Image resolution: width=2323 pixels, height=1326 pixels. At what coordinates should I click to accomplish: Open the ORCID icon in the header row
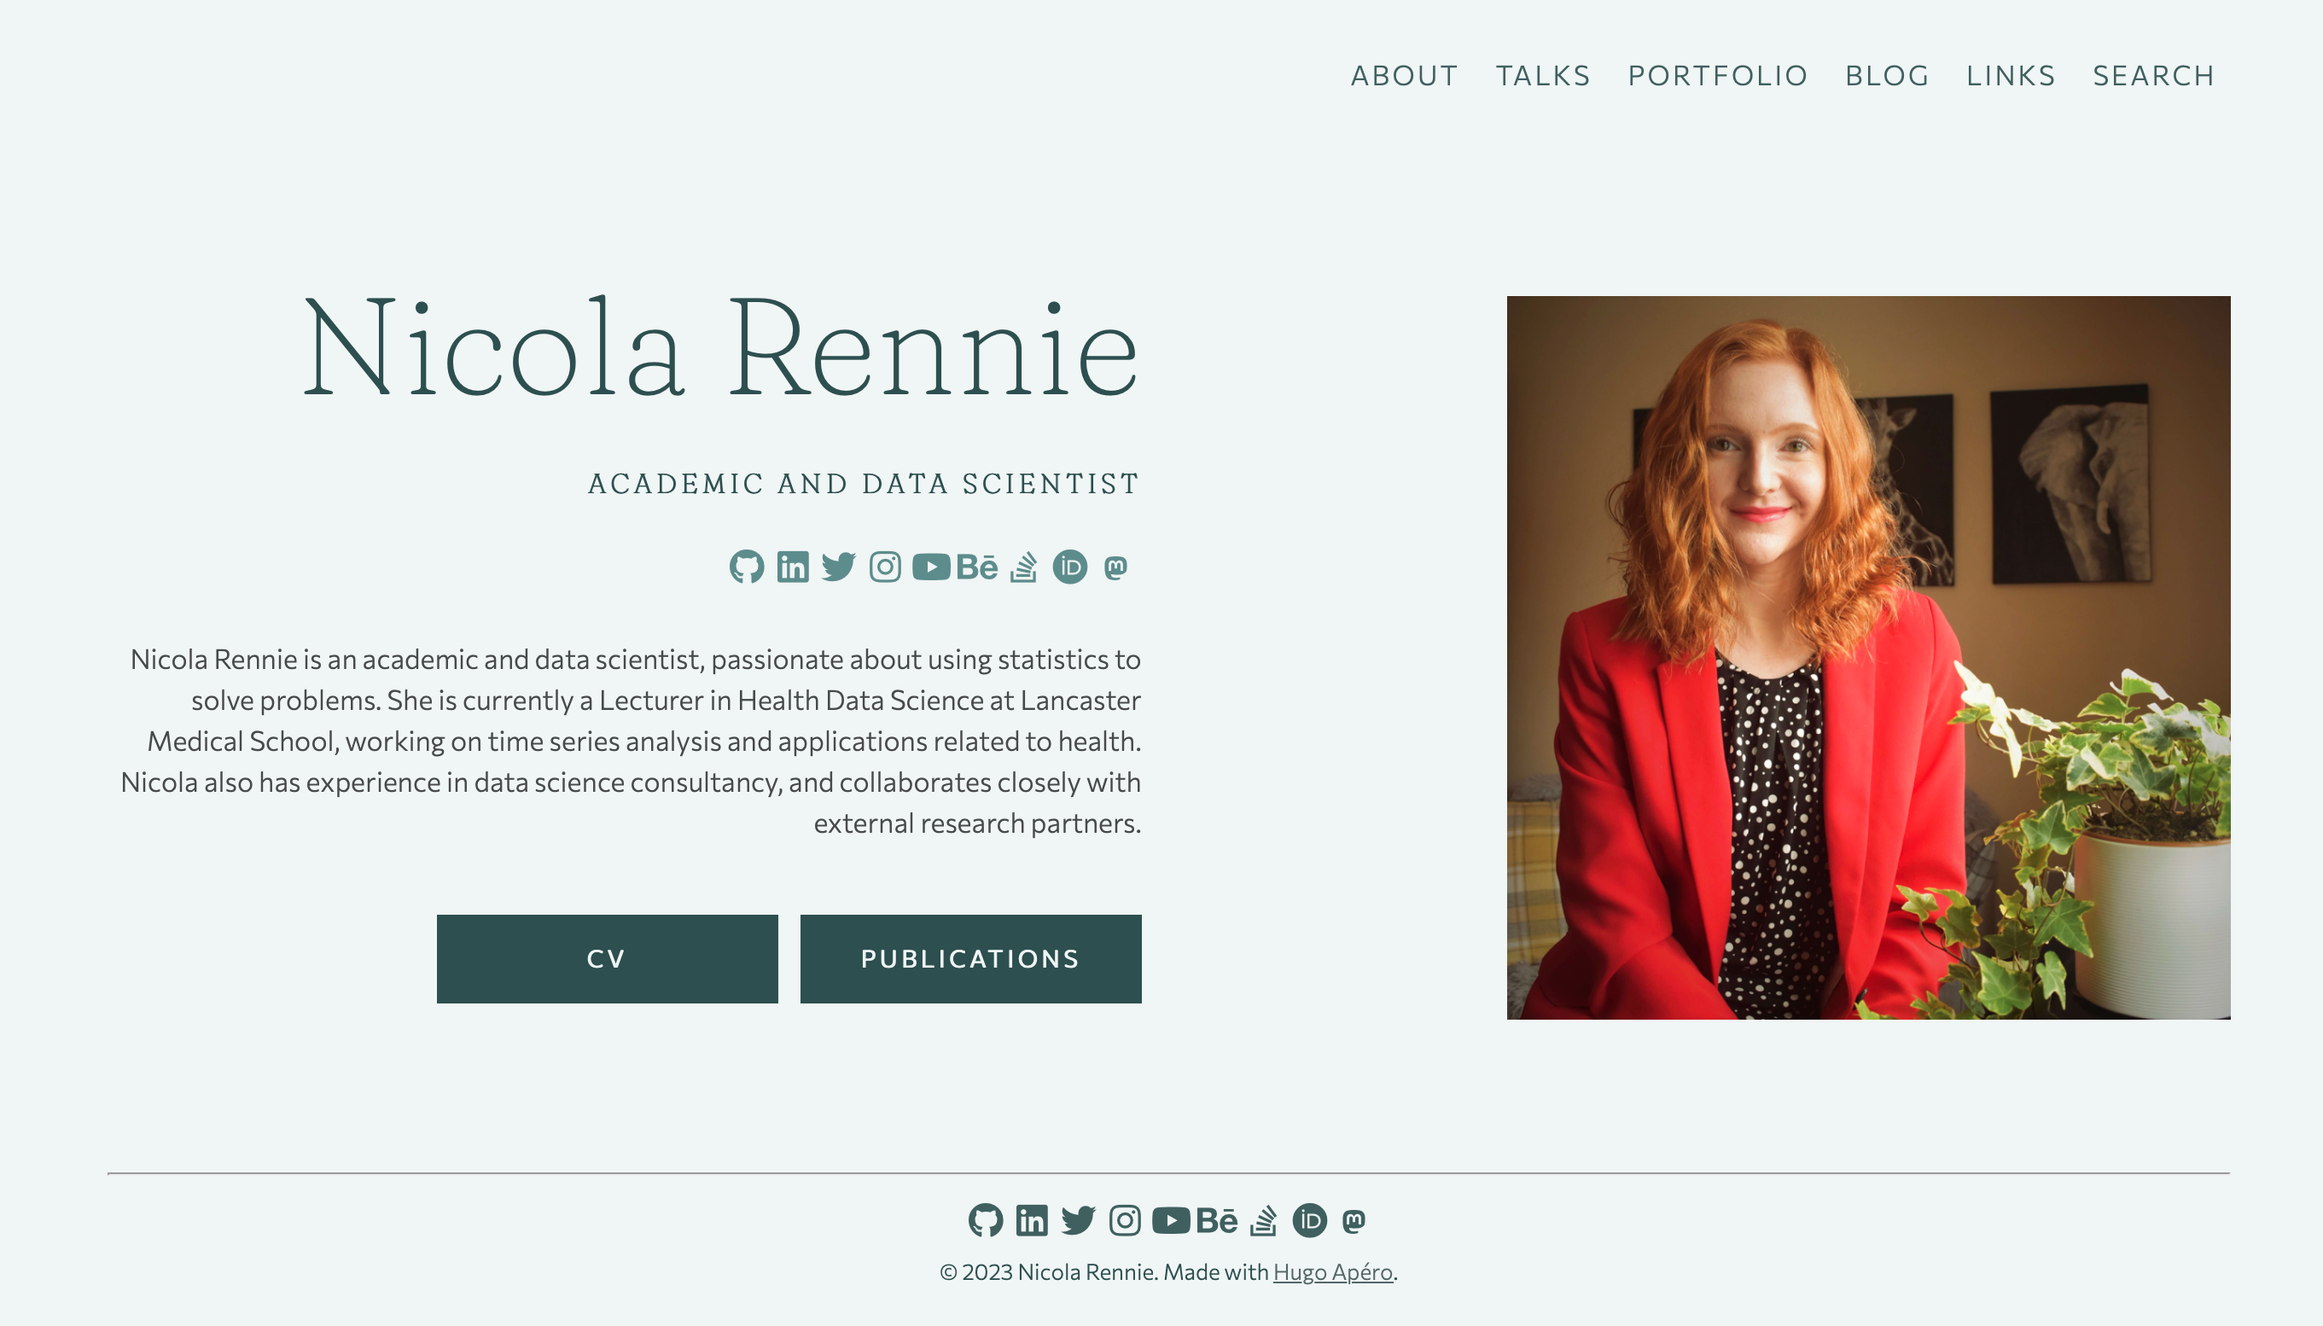[x=1070, y=567]
